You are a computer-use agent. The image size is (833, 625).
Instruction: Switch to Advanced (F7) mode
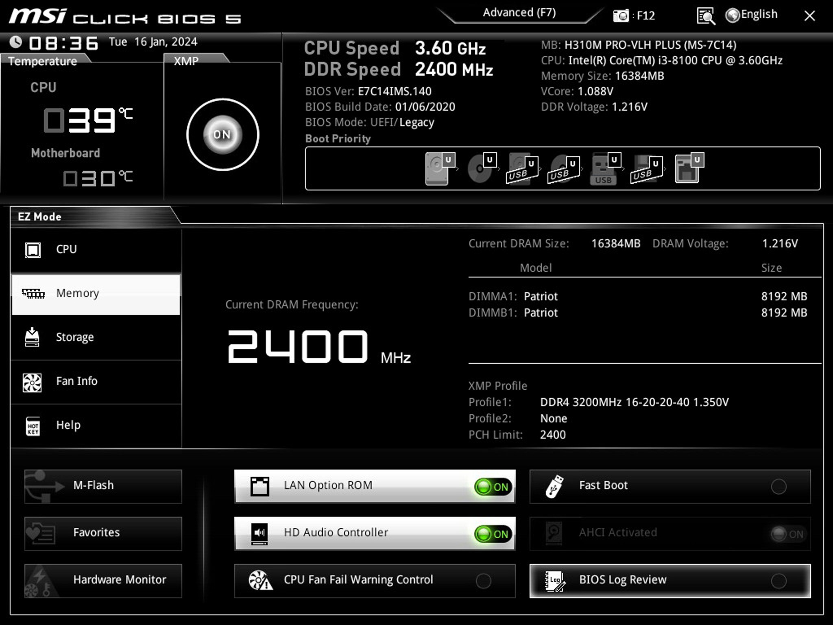click(x=519, y=13)
